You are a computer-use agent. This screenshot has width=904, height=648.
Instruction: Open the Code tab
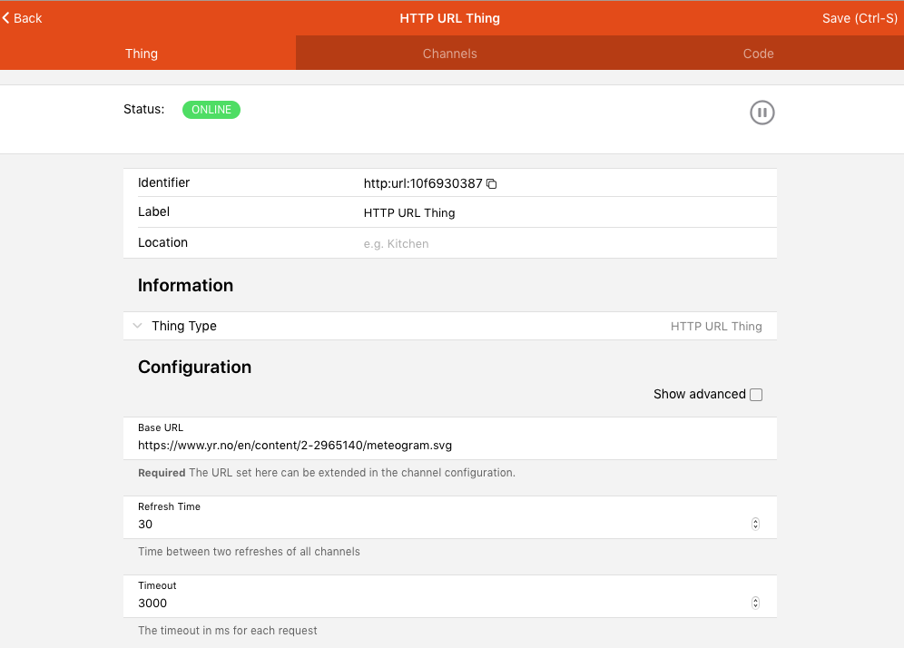[758, 54]
